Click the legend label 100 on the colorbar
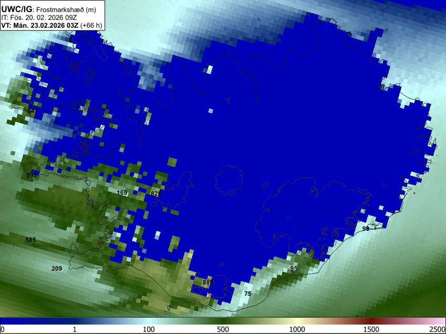 coord(148,329)
